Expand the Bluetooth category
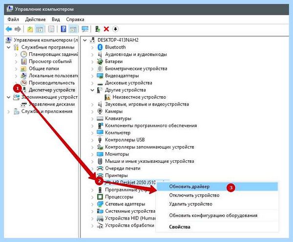293x242 pixels. tap(92, 47)
